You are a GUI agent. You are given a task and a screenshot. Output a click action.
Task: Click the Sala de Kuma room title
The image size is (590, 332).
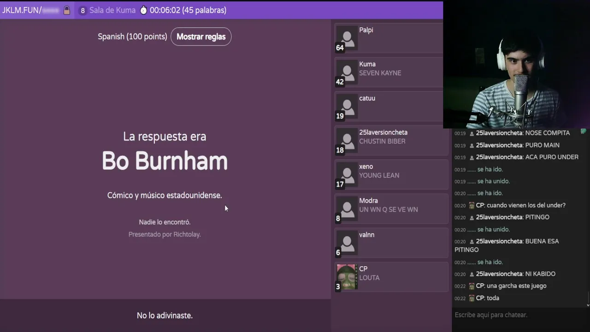click(112, 10)
